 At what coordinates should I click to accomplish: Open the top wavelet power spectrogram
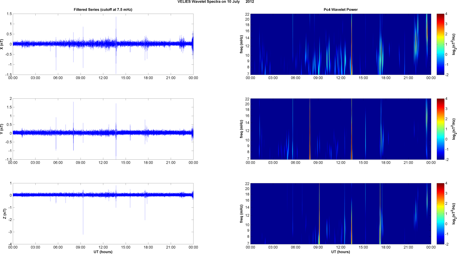[341, 44]
